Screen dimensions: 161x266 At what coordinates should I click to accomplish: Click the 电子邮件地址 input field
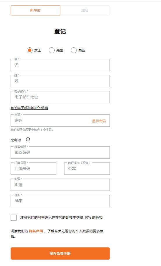pyautogui.click(x=60, y=97)
